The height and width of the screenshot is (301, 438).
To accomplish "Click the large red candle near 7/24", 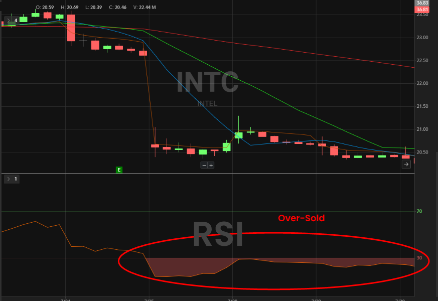I will coord(71,28).
